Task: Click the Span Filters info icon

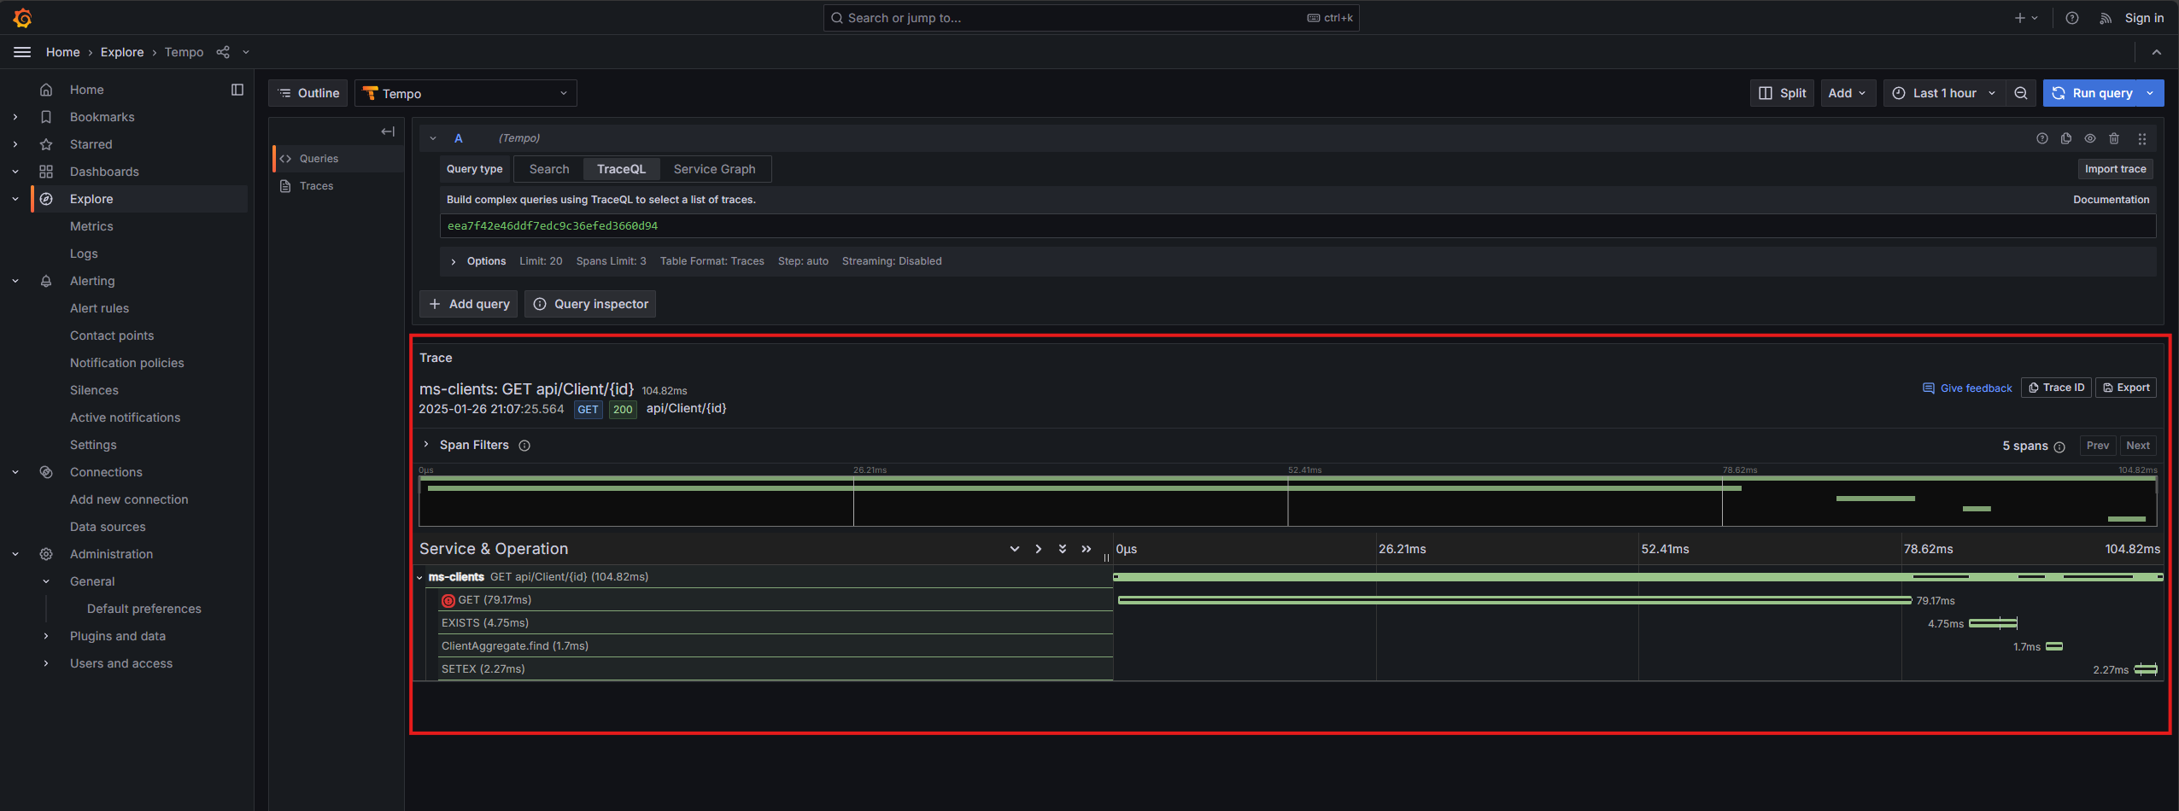Action: 524,446
